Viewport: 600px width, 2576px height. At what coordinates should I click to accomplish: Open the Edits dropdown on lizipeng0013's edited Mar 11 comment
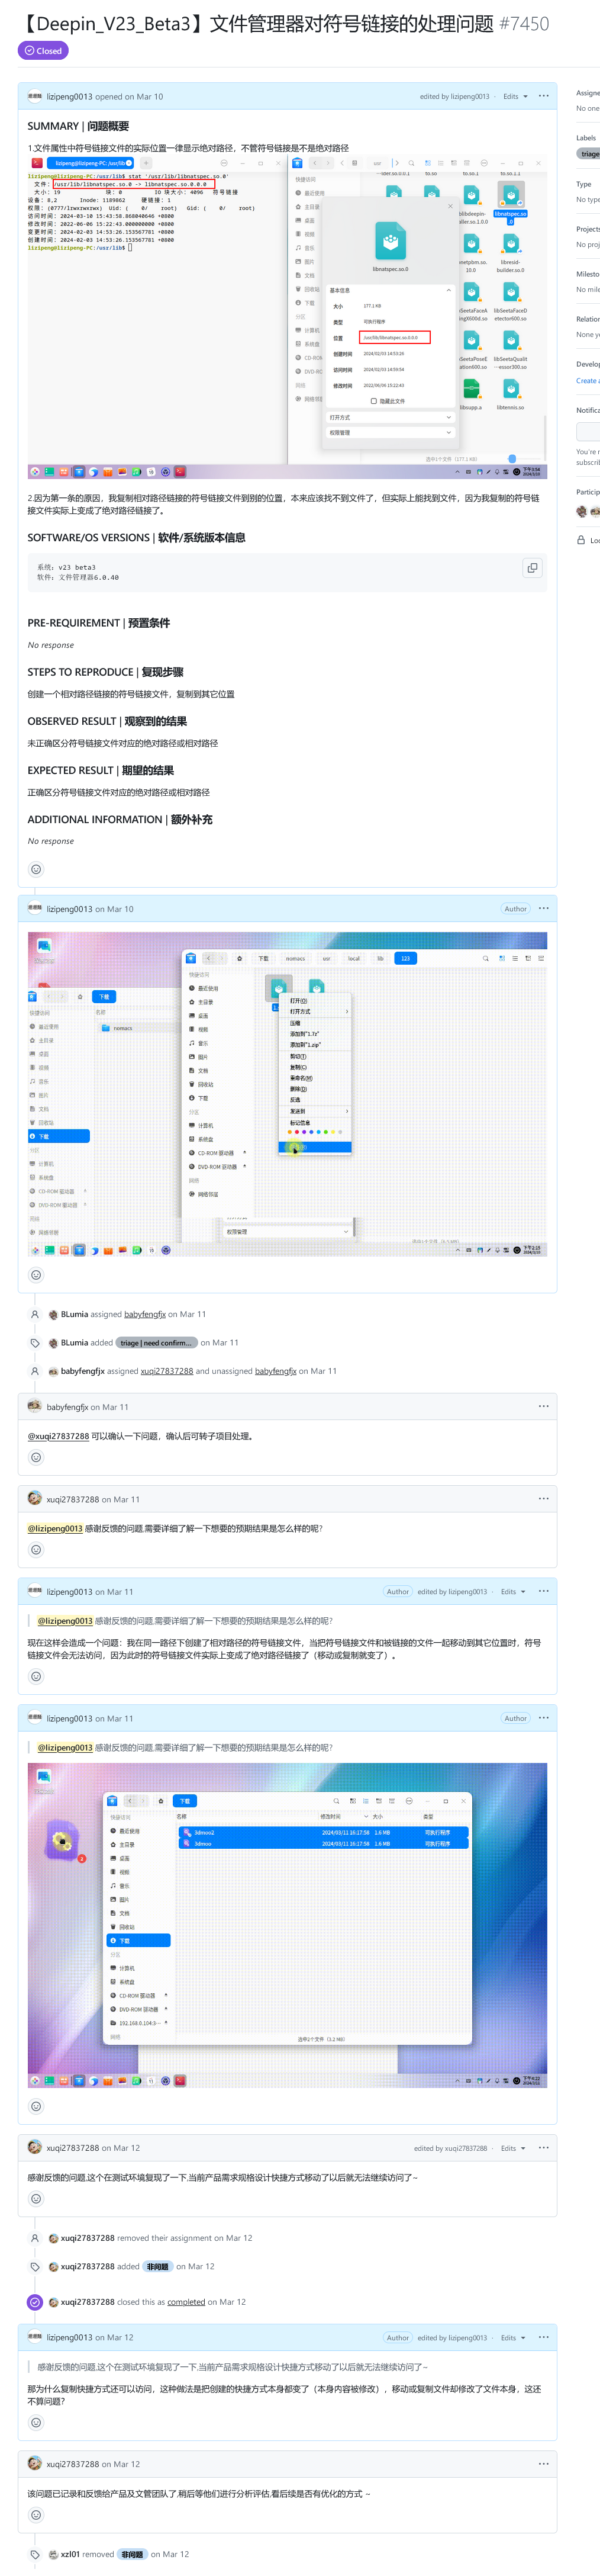coord(513,1592)
